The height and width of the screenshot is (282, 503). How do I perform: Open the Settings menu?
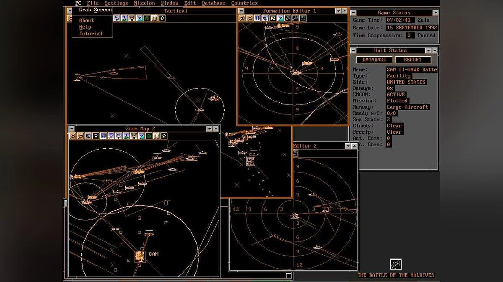click(116, 3)
